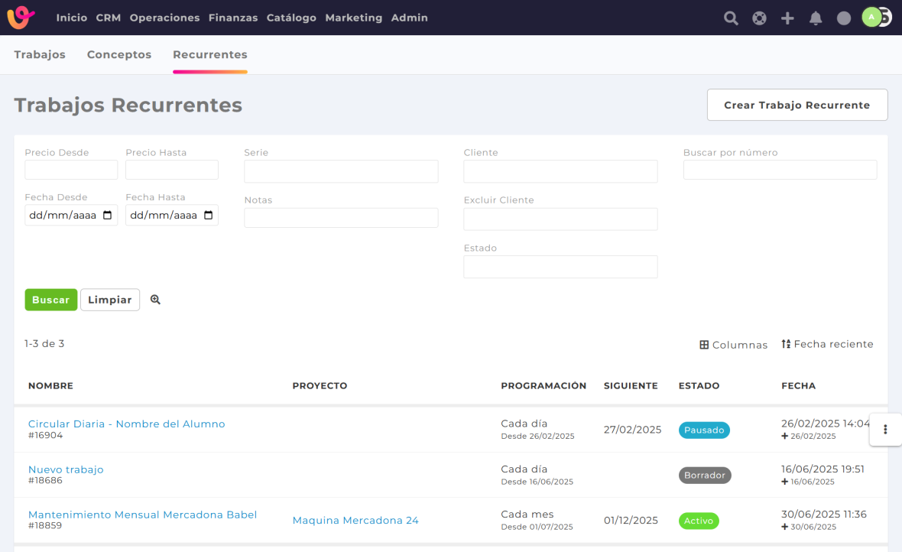Click the help lifebuoy icon

(x=759, y=18)
